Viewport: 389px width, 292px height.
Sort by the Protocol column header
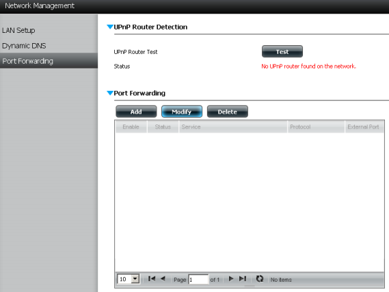click(316, 127)
